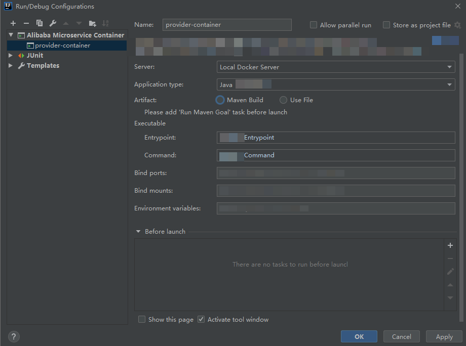
Task: Copy the selected configuration
Action: point(39,23)
